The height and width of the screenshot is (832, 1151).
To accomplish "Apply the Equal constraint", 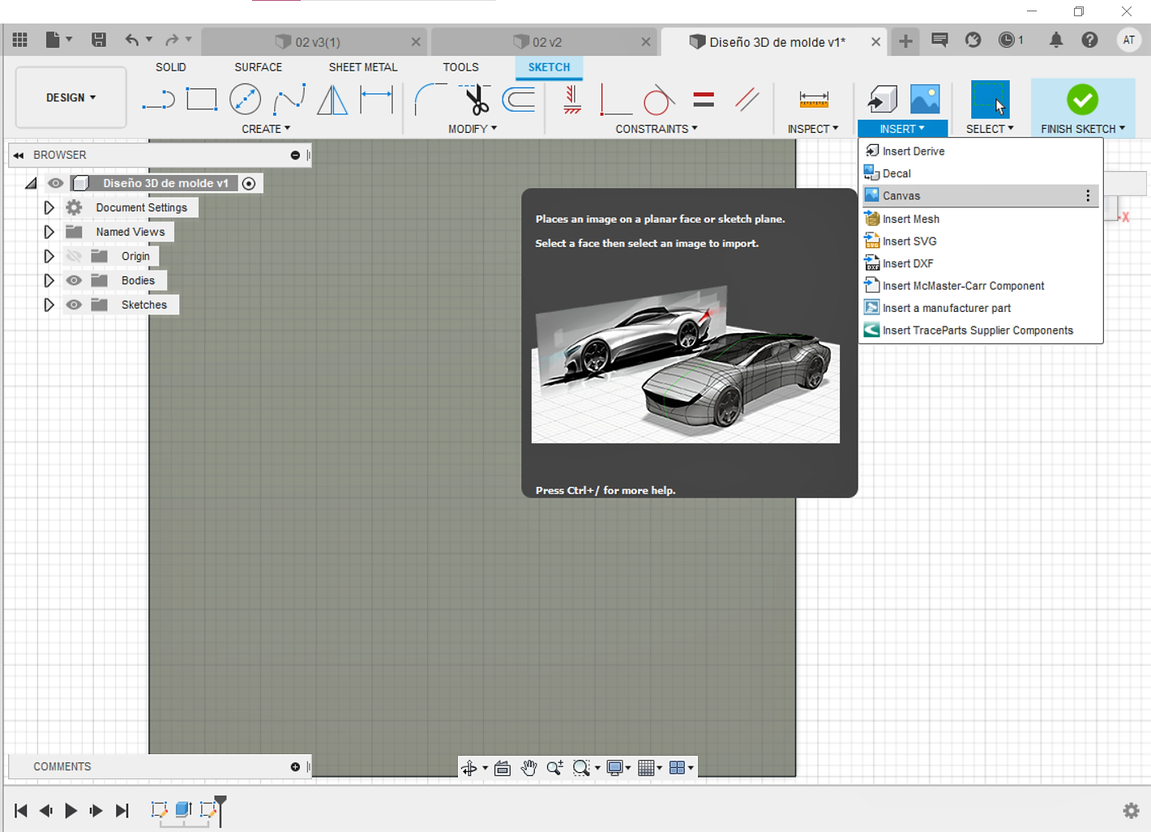I will pyautogui.click(x=704, y=100).
